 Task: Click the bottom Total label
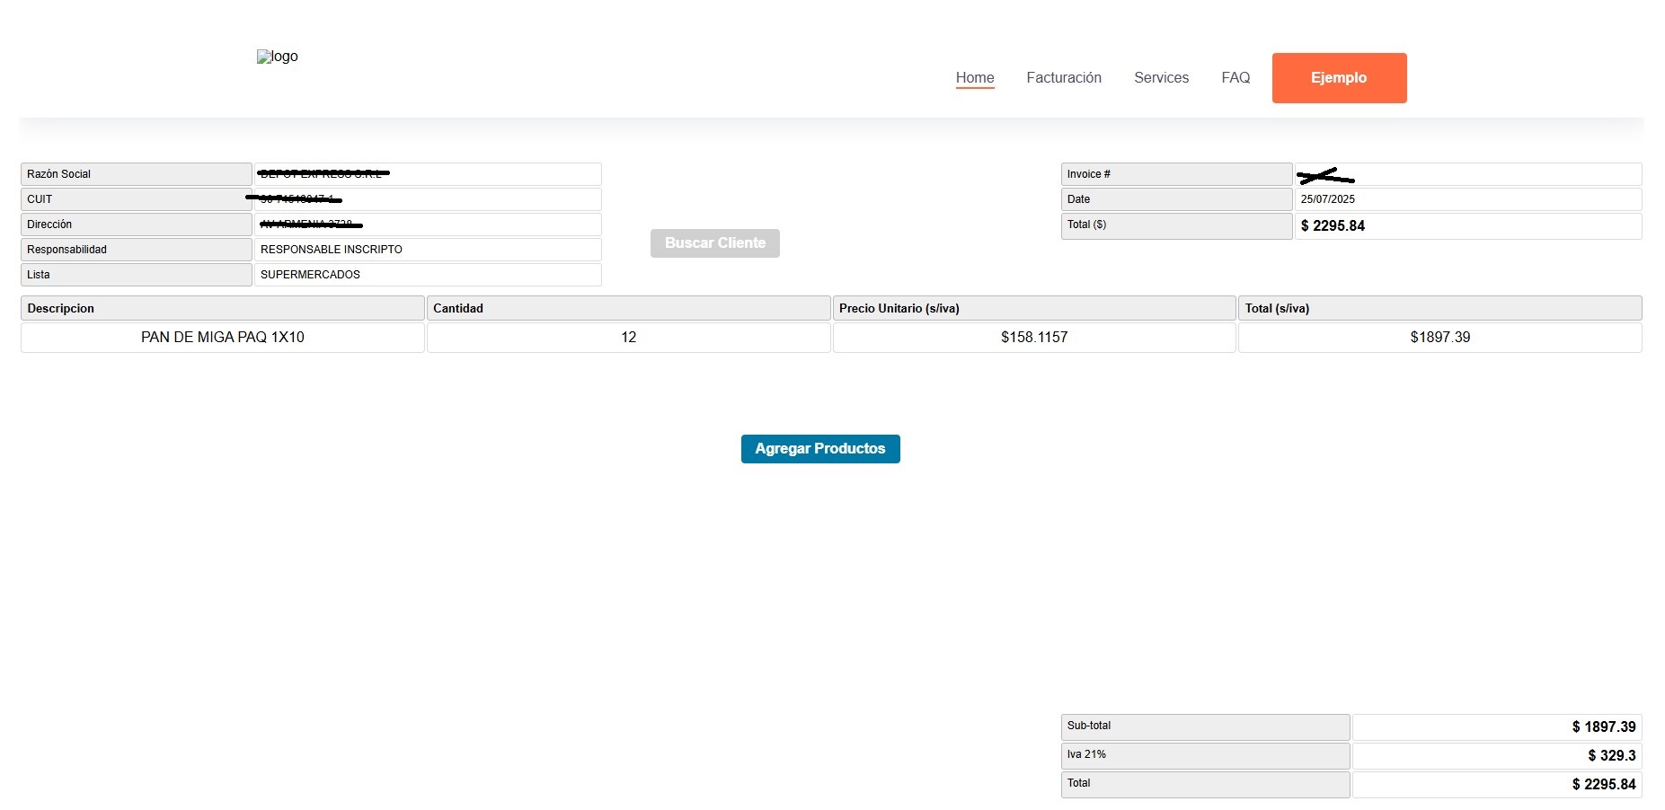point(1206,785)
